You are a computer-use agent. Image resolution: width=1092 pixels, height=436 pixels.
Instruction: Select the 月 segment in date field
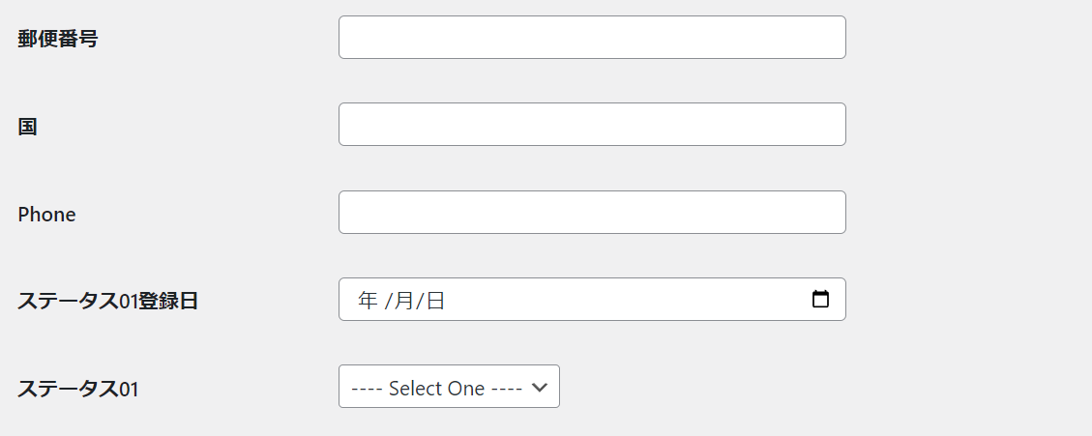403,301
